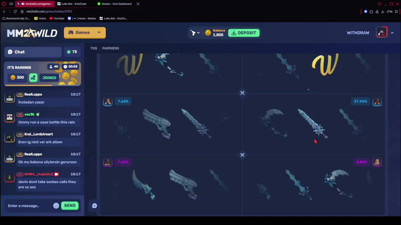The height and width of the screenshot is (225, 401).
Task: Open Kral_Lordstreart username in chat
Action: [39, 134]
